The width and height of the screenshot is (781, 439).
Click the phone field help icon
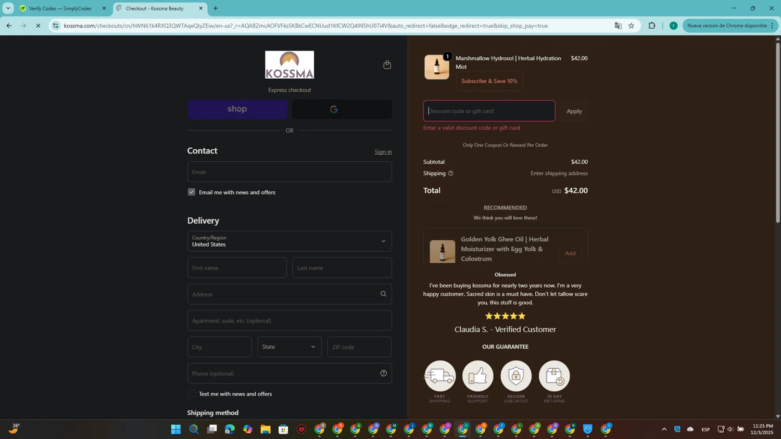(x=383, y=373)
